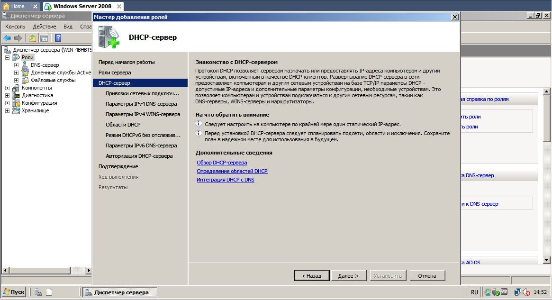This screenshot has height=300, width=552.
Task: Go to Режим DHCPv6 без отслеживания step
Action: 143,135
